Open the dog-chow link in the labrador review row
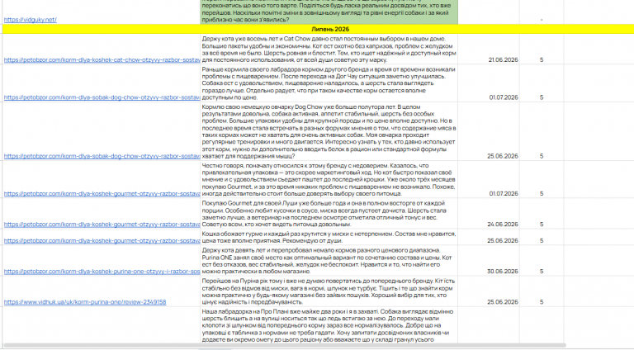Screen dimensions: 634x350 click(x=102, y=97)
